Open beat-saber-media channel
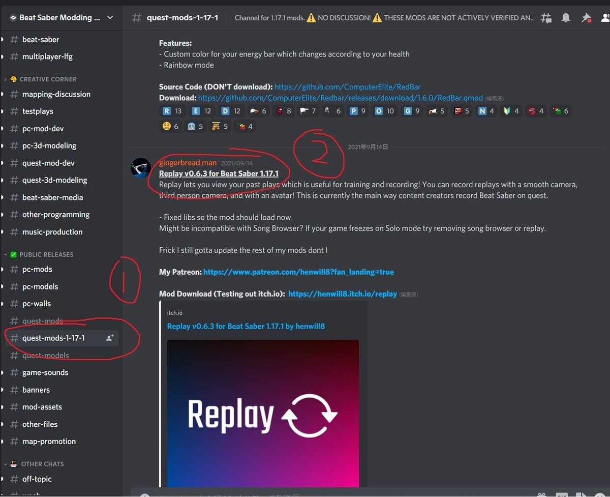The image size is (610, 497). click(62, 197)
